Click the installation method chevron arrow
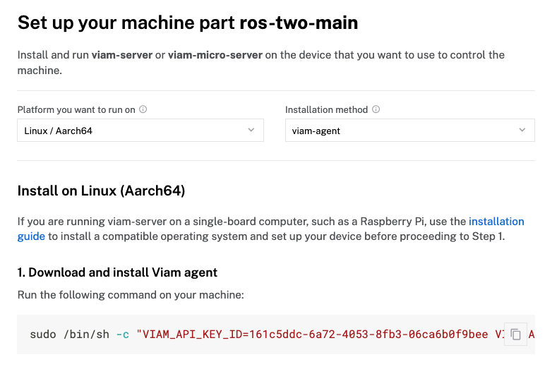This screenshot has width=557, height=367. click(x=522, y=130)
